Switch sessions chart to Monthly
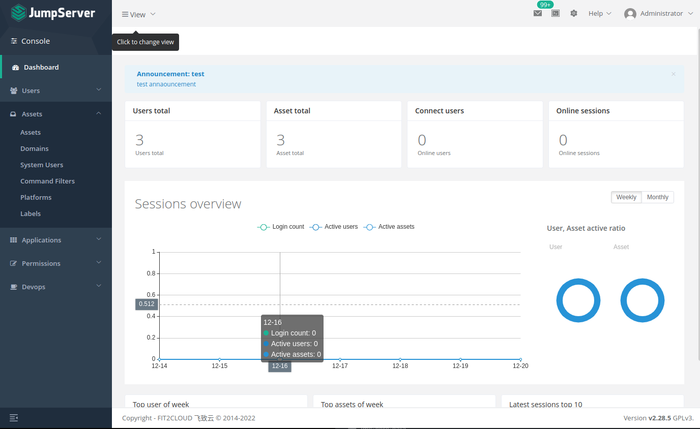The image size is (700, 429). coord(657,197)
